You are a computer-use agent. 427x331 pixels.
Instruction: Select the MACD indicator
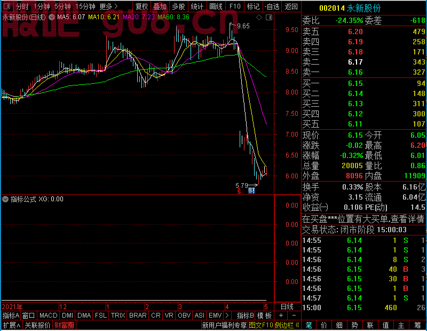tap(48, 316)
